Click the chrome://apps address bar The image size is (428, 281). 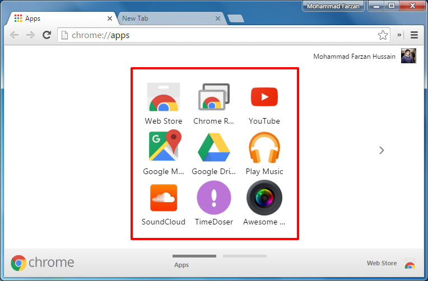(x=224, y=35)
